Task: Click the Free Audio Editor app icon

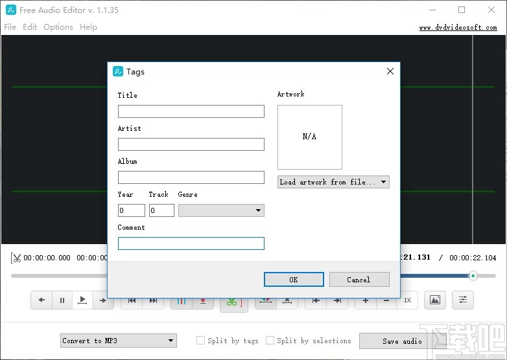Action: pyautogui.click(x=10, y=10)
